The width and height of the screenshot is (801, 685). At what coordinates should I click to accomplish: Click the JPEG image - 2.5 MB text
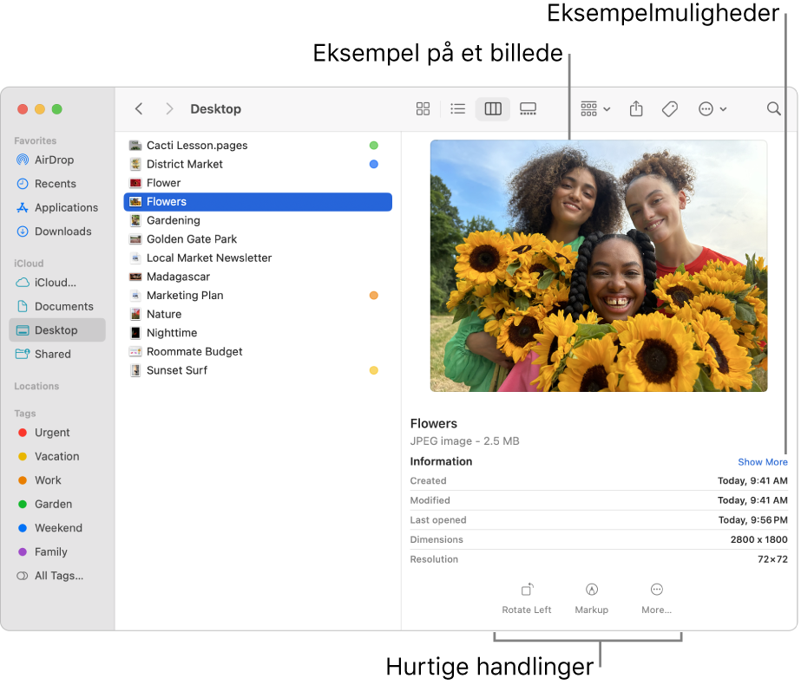[464, 441]
